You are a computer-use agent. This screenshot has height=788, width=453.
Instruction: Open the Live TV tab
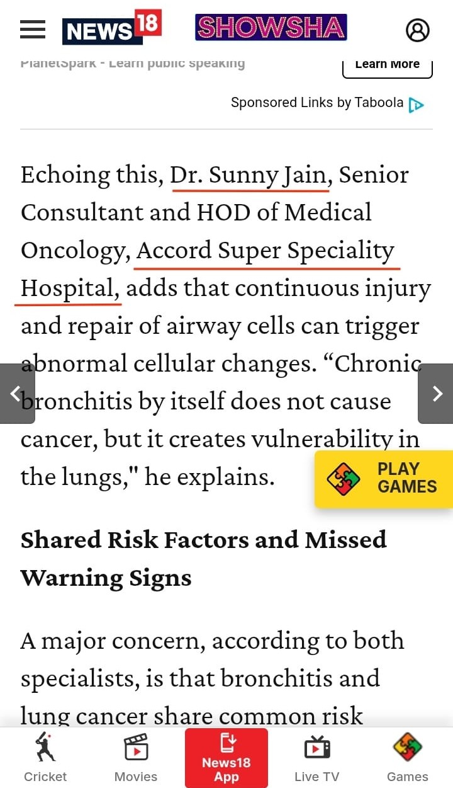(x=317, y=758)
